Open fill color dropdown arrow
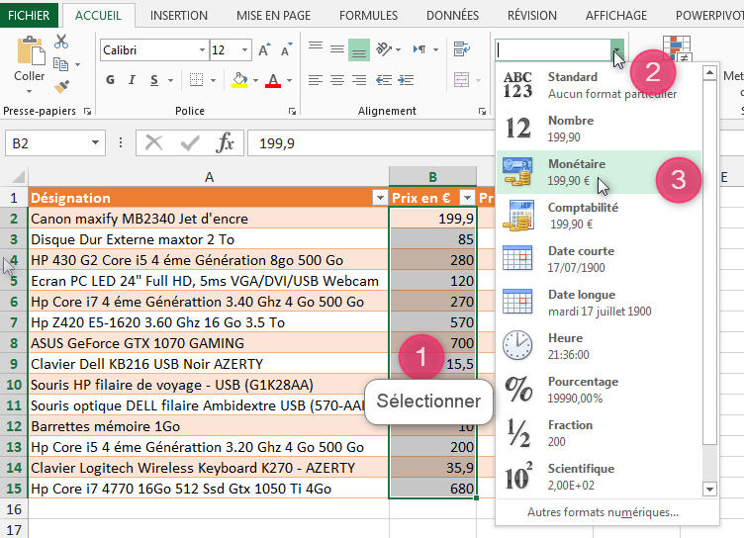The width and height of the screenshot is (744, 538). coord(255,80)
